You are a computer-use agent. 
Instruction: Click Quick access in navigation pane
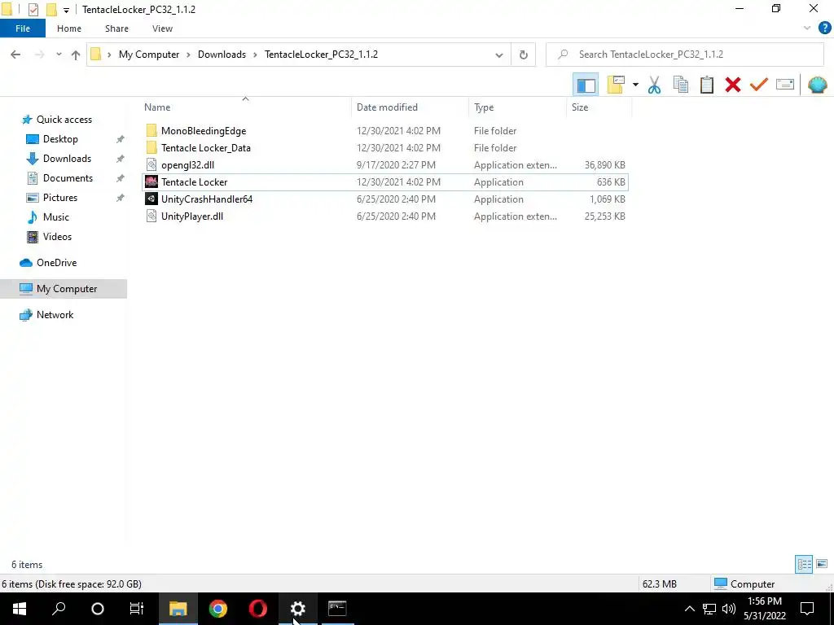coord(64,120)
